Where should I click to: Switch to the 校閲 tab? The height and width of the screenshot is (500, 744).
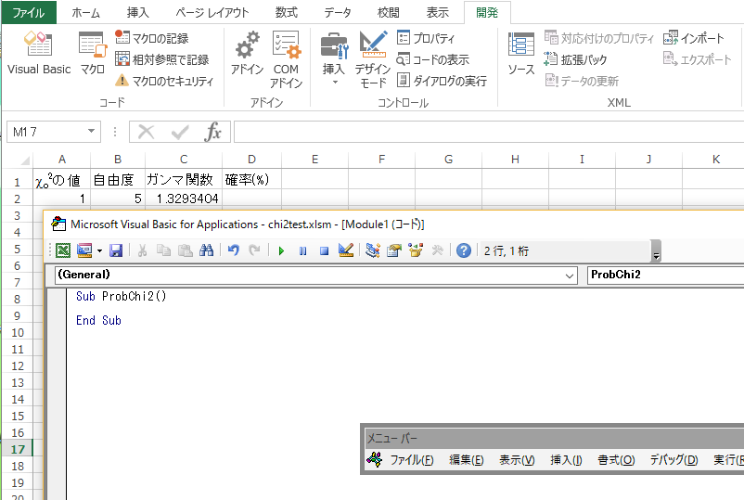point(388,12)
